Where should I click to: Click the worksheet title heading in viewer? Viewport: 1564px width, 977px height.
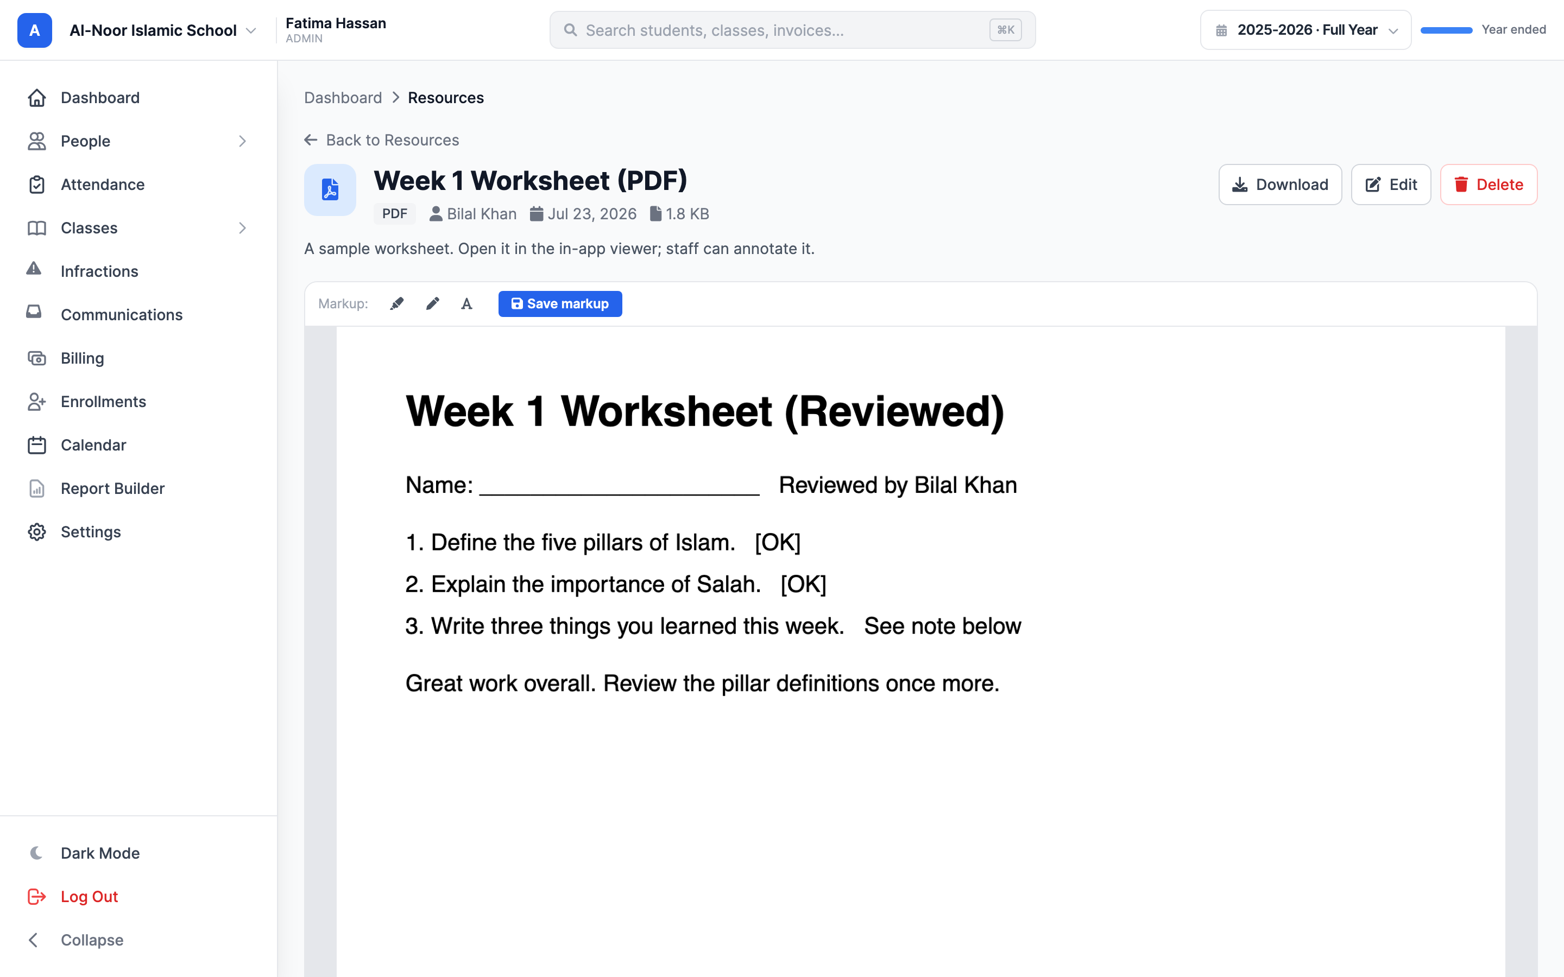pos(704,411)
